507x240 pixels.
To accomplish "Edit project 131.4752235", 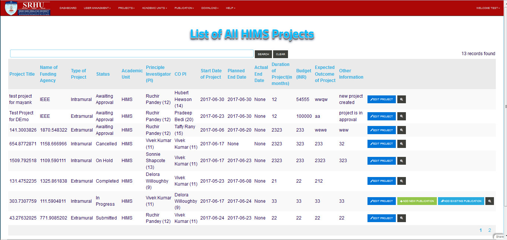I will pyautogui.click(x=382, y=181).
